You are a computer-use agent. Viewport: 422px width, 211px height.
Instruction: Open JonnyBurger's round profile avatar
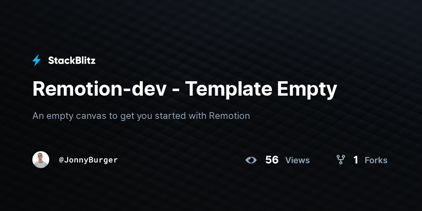(41, 160)
